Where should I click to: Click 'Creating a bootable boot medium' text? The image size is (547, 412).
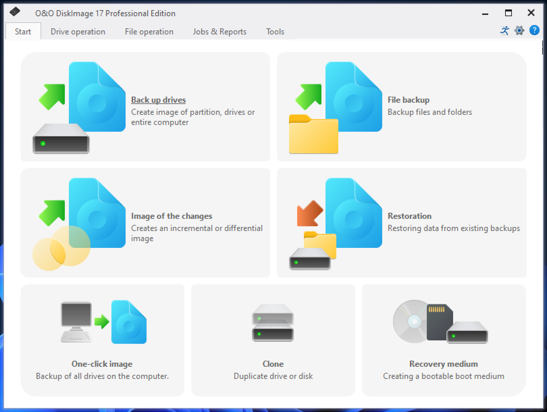(x=444, y=376)
